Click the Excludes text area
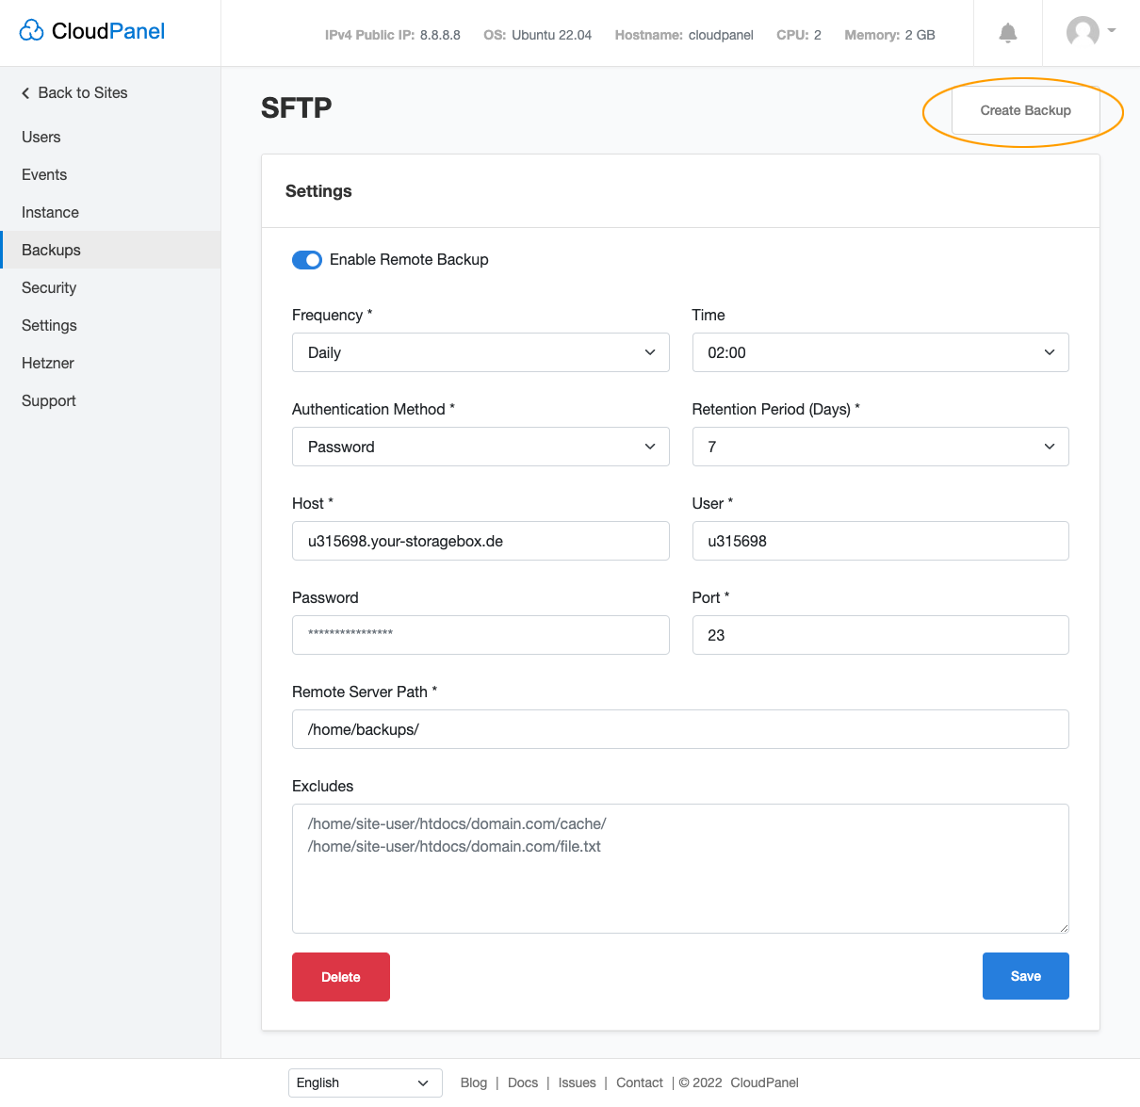Viewport: 1140px width, 1107px height. point(680,867)
